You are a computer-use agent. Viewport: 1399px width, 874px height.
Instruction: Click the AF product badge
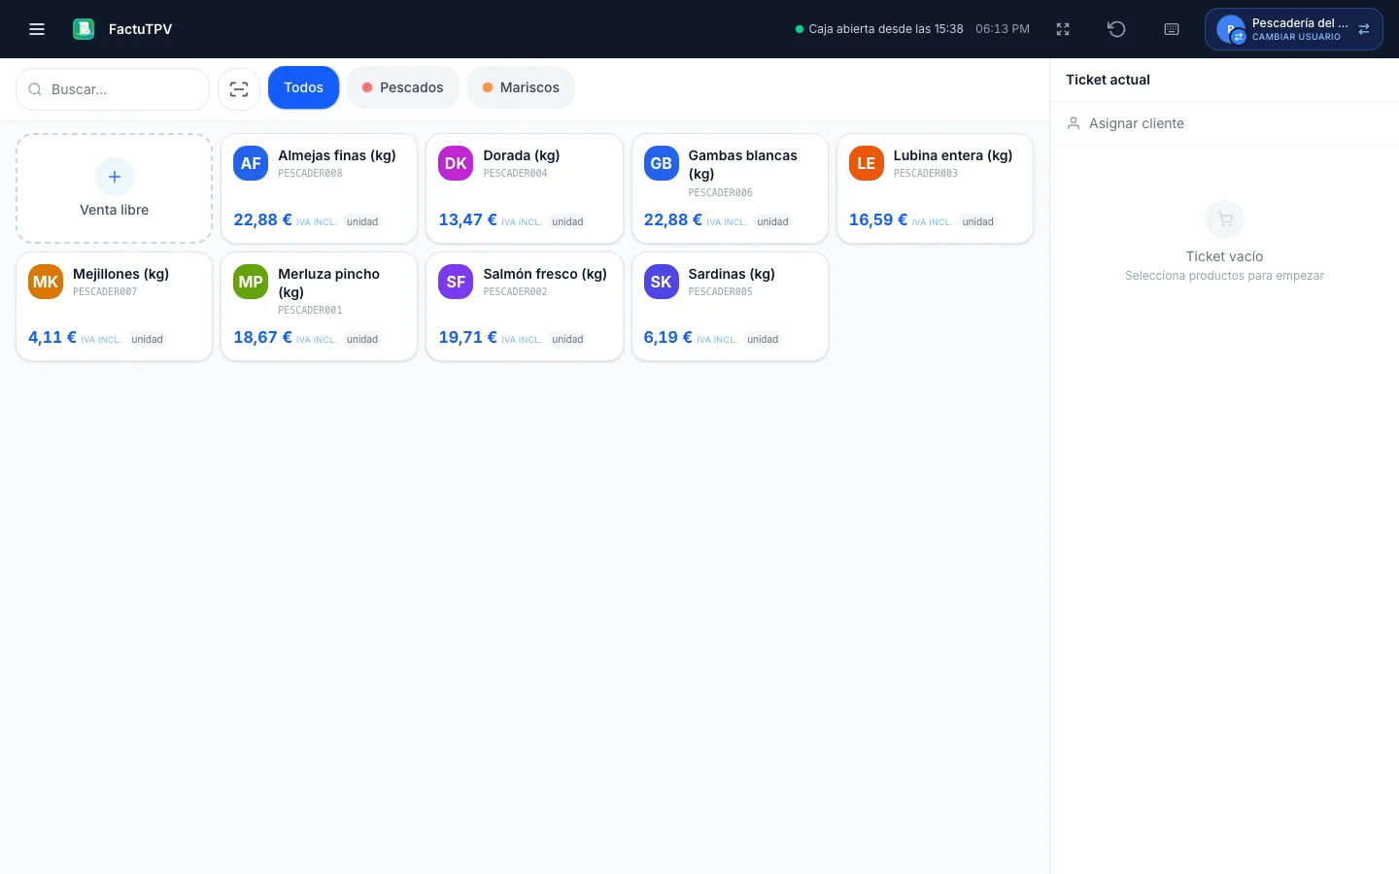point(251,163)
